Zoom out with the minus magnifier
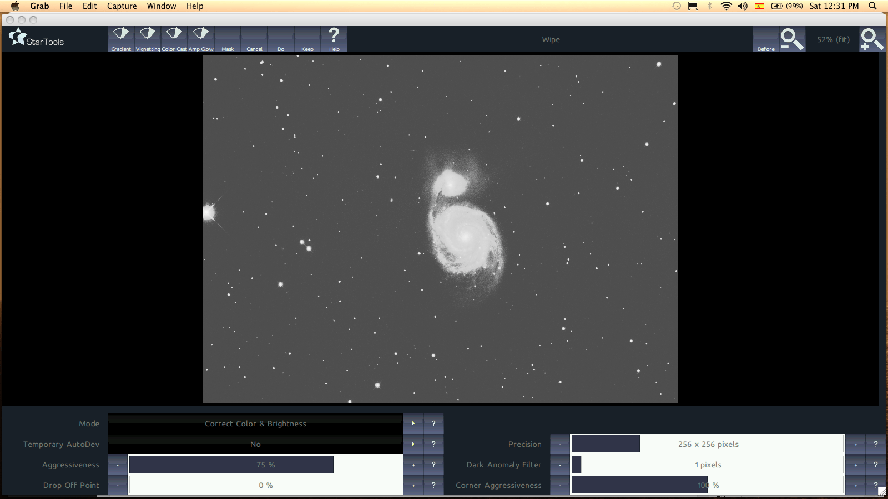The height and width of the screenshot is (499, 888). click(x=791, y=39)
